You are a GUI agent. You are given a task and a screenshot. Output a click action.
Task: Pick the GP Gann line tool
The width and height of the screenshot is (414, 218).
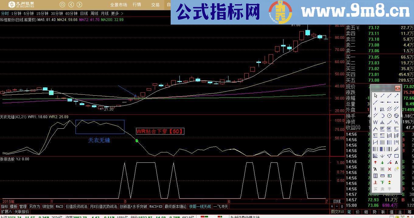click(x=382, y=128)
